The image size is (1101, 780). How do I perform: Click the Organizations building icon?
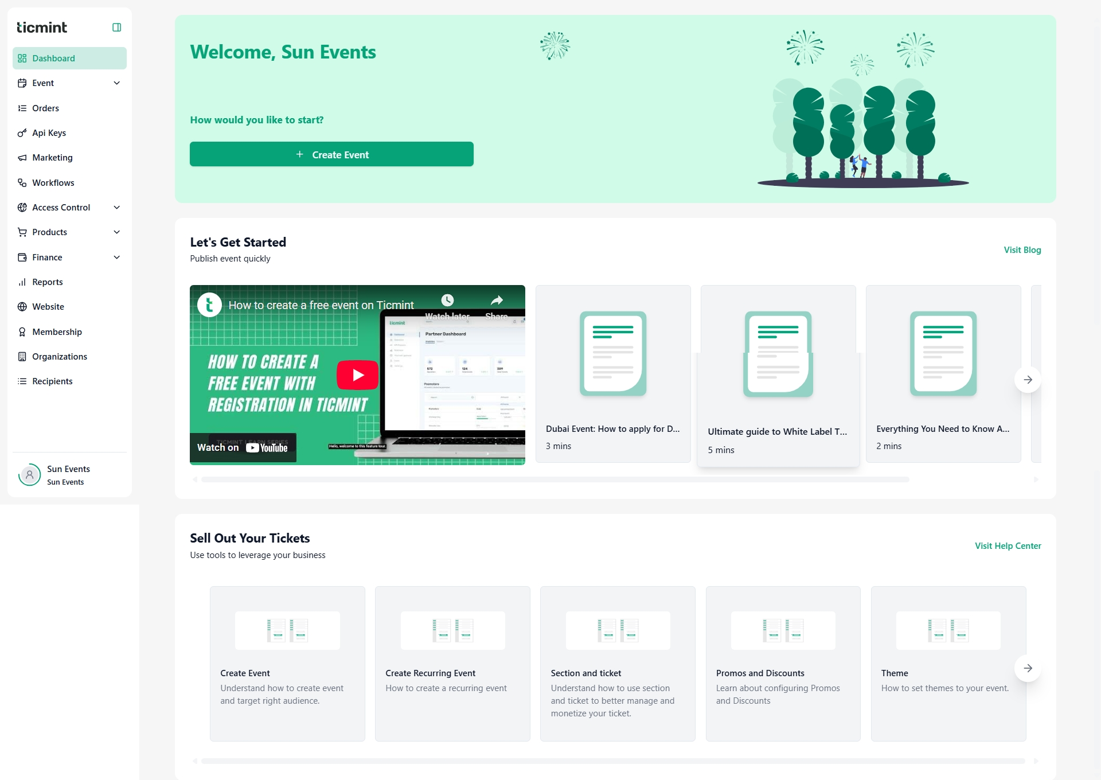pyautogui.click(x=22, y=357)
